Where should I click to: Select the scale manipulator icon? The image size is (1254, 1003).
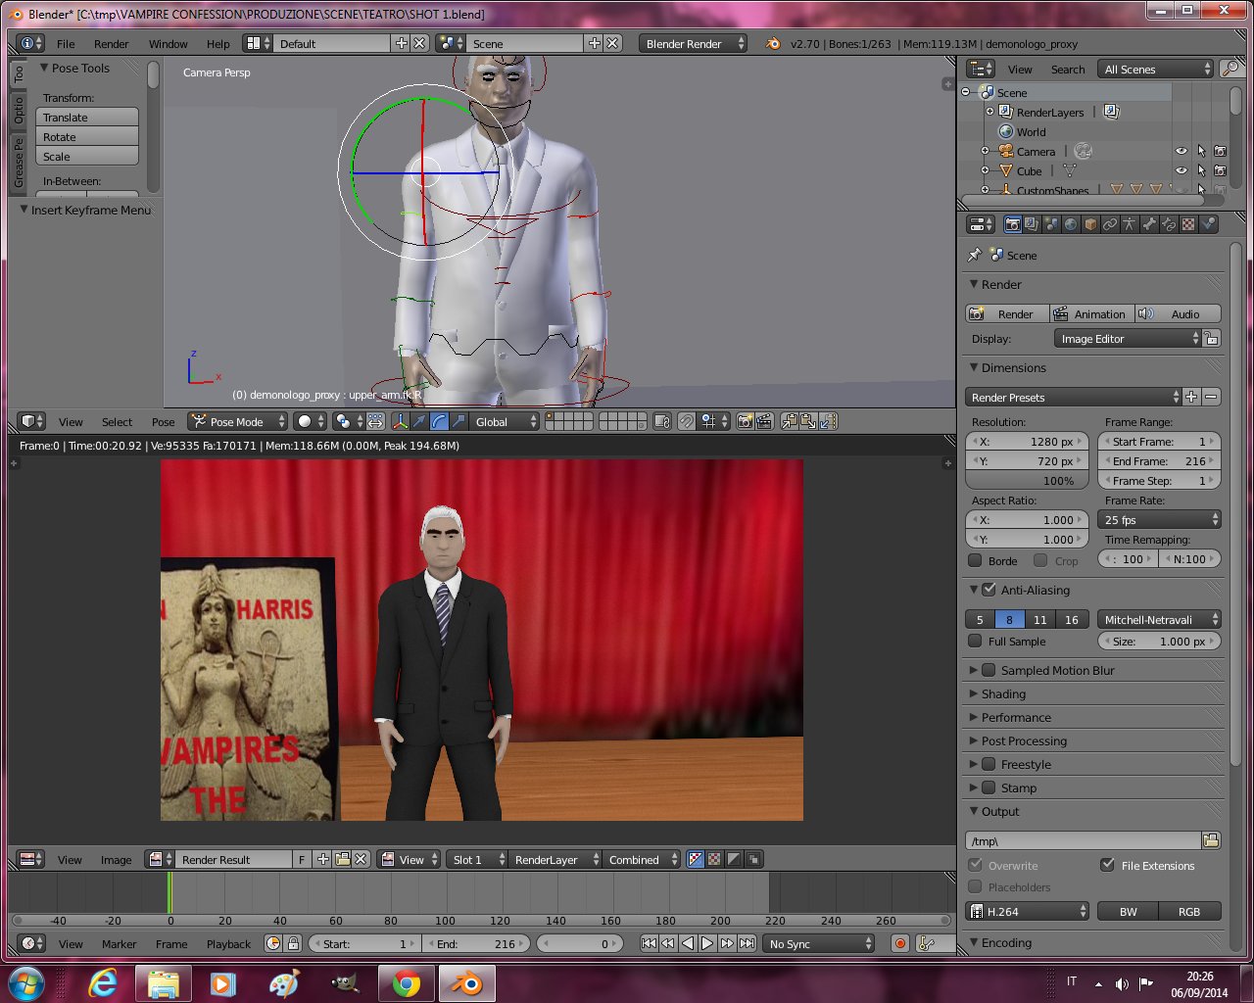click(458, 421)
